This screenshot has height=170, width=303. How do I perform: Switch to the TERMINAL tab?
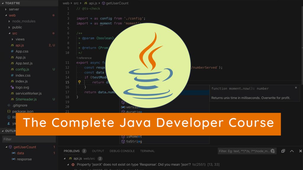click(147, 151)
